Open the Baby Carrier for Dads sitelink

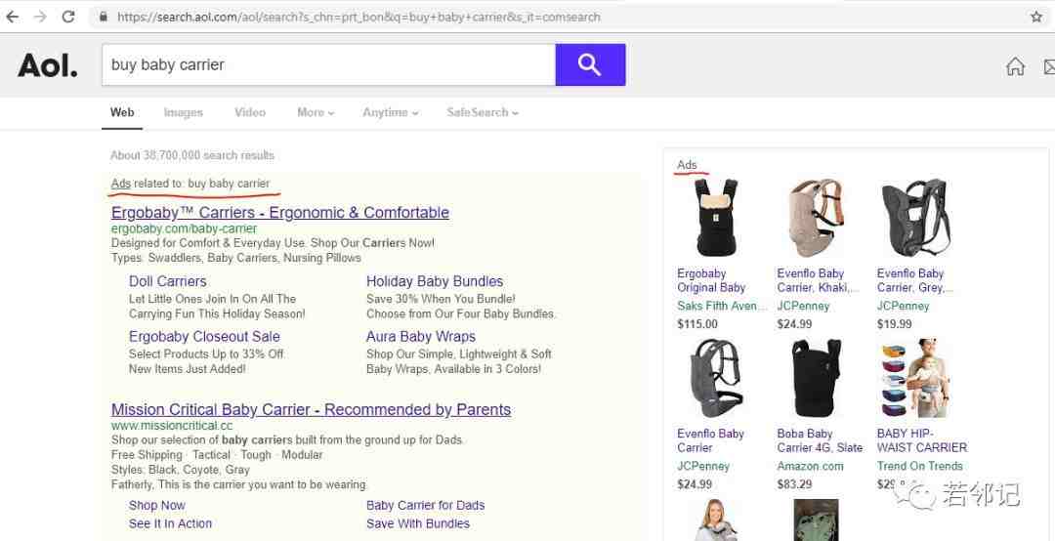[425, 505]
